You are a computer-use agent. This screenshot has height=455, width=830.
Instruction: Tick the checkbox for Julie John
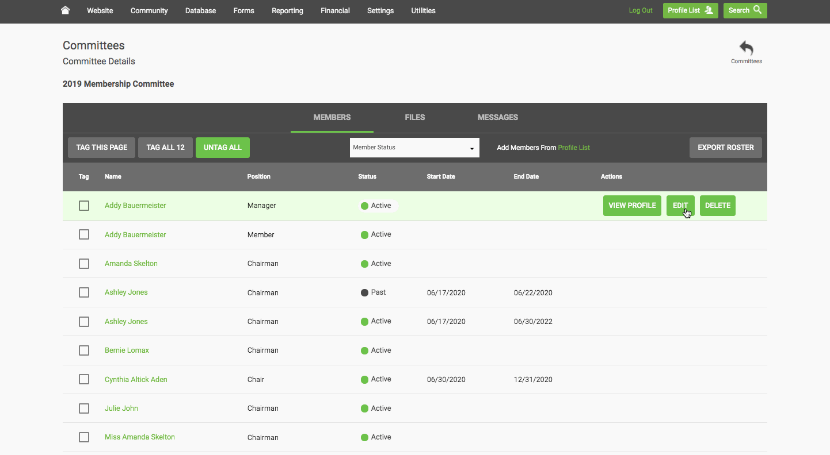pyautogui.click(x=84, y=408)
